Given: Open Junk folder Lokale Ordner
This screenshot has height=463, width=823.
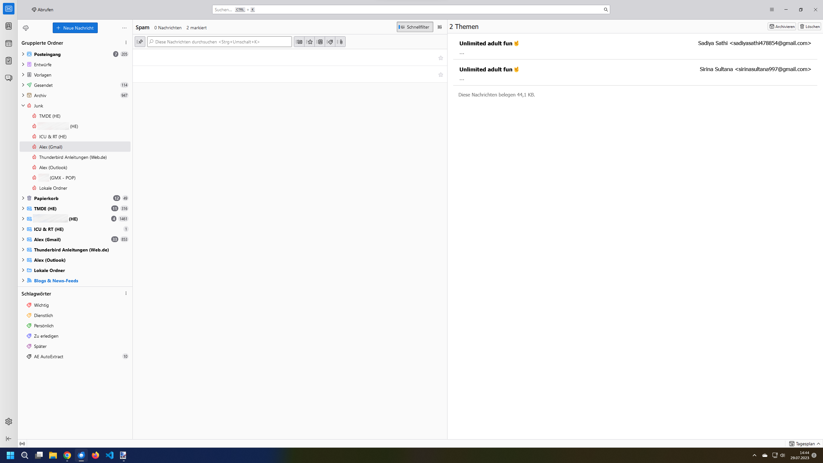Looking at the screenshot, I should (75, 188).
